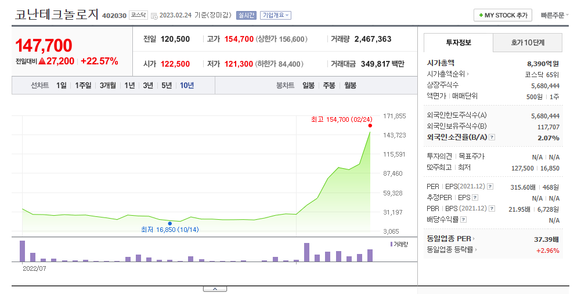This screenshot has height=294, width=574.
Task: Switch to the 호가10단계 tab
Action: pyautogui.click(x=528, y=43)
